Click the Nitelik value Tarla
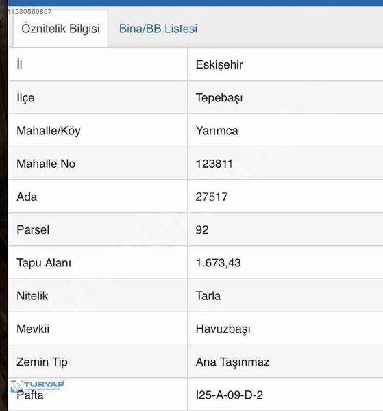Image resolution: width=383 pixels, height=411 pixels. [208, 296]
